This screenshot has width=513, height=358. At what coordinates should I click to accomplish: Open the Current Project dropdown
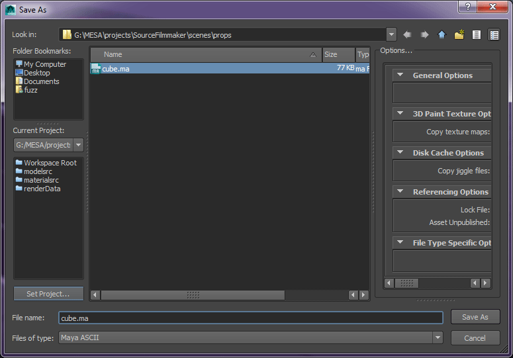79,145
